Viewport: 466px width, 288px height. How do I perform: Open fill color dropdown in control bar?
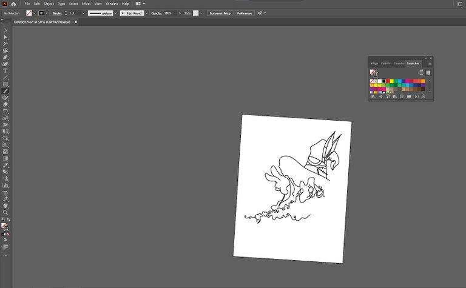tap(35, 13)
